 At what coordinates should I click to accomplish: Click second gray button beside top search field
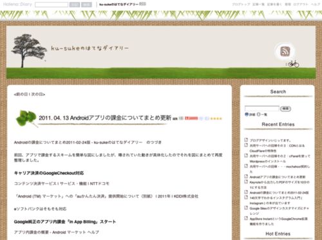pyautogui.click(x=87, y=5)
